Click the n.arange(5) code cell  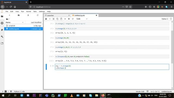coord(112,29)
